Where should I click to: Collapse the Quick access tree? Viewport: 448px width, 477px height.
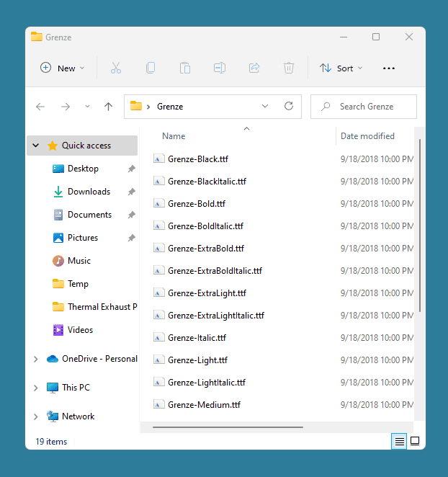click(x=35, y=146)
